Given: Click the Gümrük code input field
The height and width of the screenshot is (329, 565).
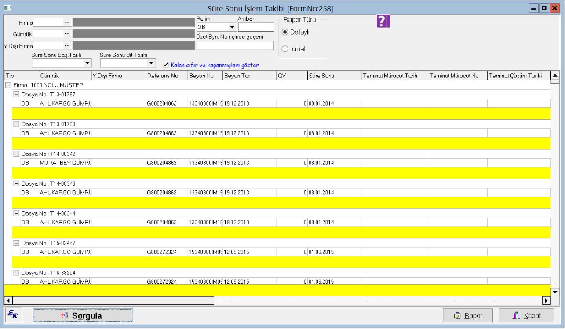Looking at the screenshot, I should point(48,33).
